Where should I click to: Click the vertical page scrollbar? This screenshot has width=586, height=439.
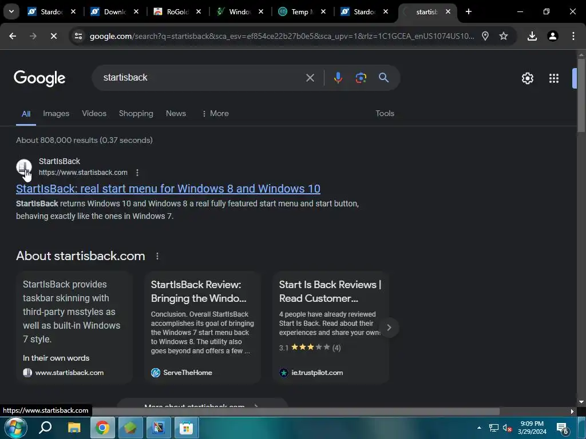[581, 95]
